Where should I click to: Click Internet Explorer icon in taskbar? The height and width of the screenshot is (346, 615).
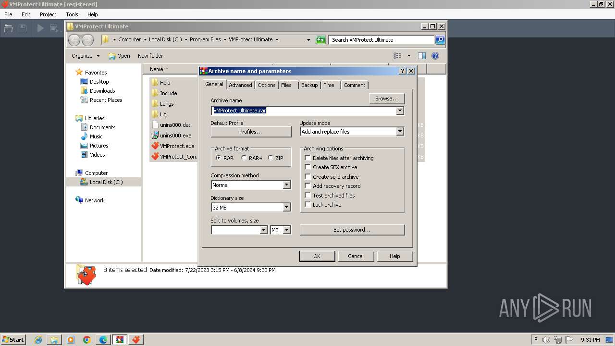click(x=38, y=340)
